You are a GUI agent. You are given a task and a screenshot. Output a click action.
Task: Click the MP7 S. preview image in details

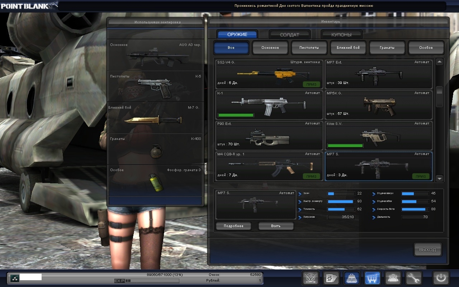(x=256, y=205)
